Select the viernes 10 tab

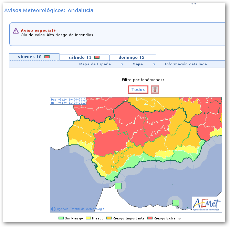pos(30,57)
